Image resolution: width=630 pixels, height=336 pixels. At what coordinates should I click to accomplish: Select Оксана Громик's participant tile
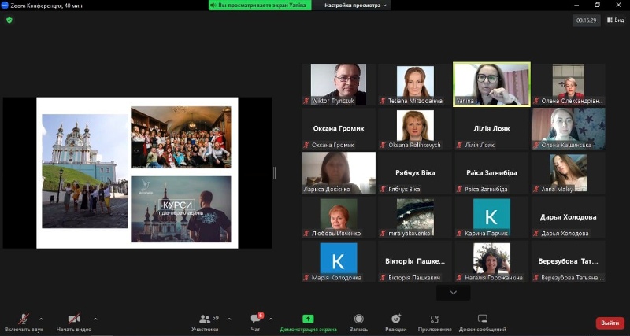click(x=339, y=128)
